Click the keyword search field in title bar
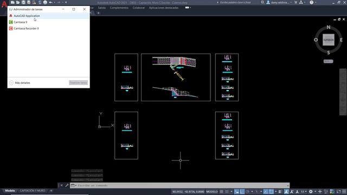347x195 pixels. 236,2
